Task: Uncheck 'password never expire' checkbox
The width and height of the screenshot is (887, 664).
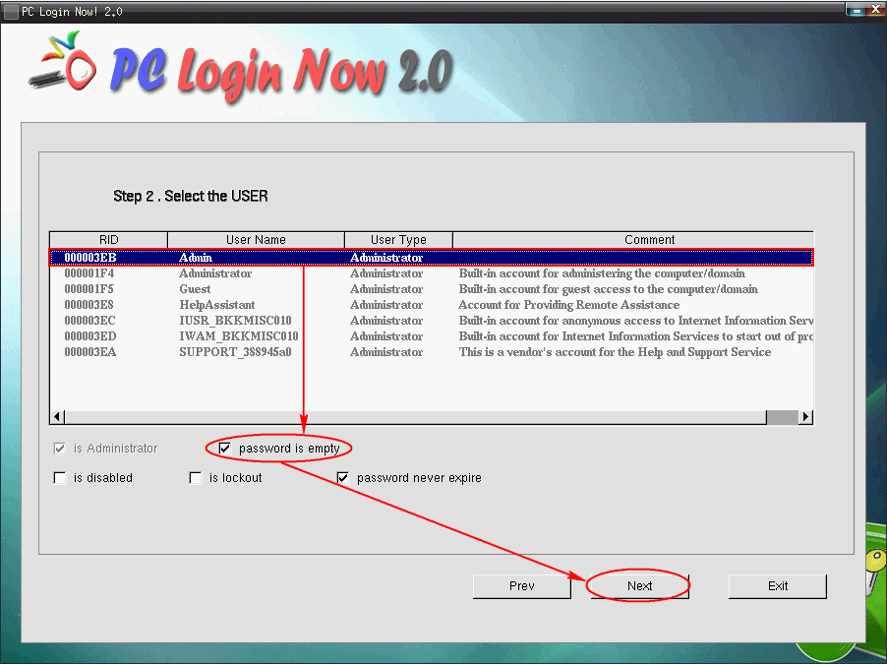Action: click(x=343, y=478)
